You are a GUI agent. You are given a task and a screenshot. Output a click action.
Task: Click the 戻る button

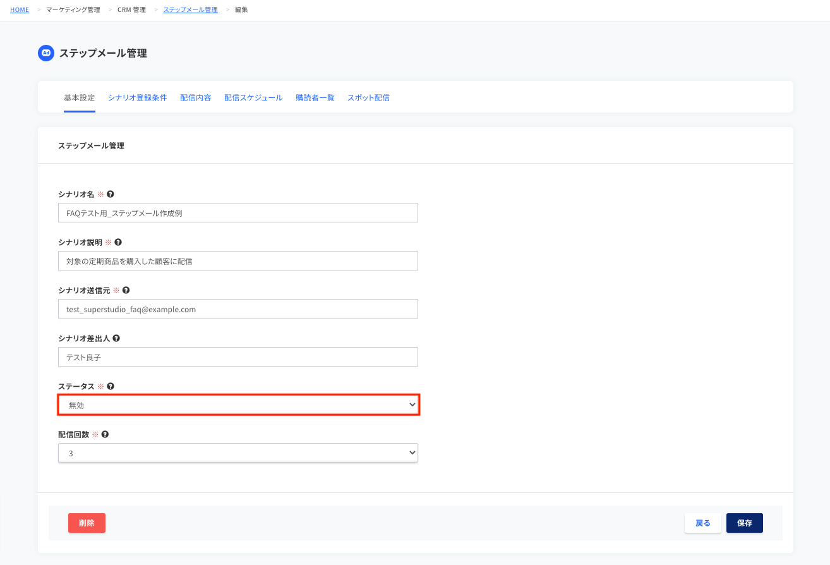click(703, 523)
